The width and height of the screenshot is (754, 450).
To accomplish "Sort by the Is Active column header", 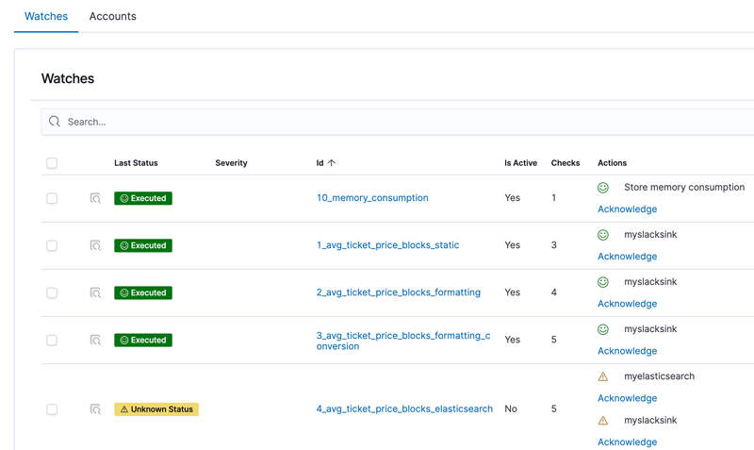I will point(520,163).
